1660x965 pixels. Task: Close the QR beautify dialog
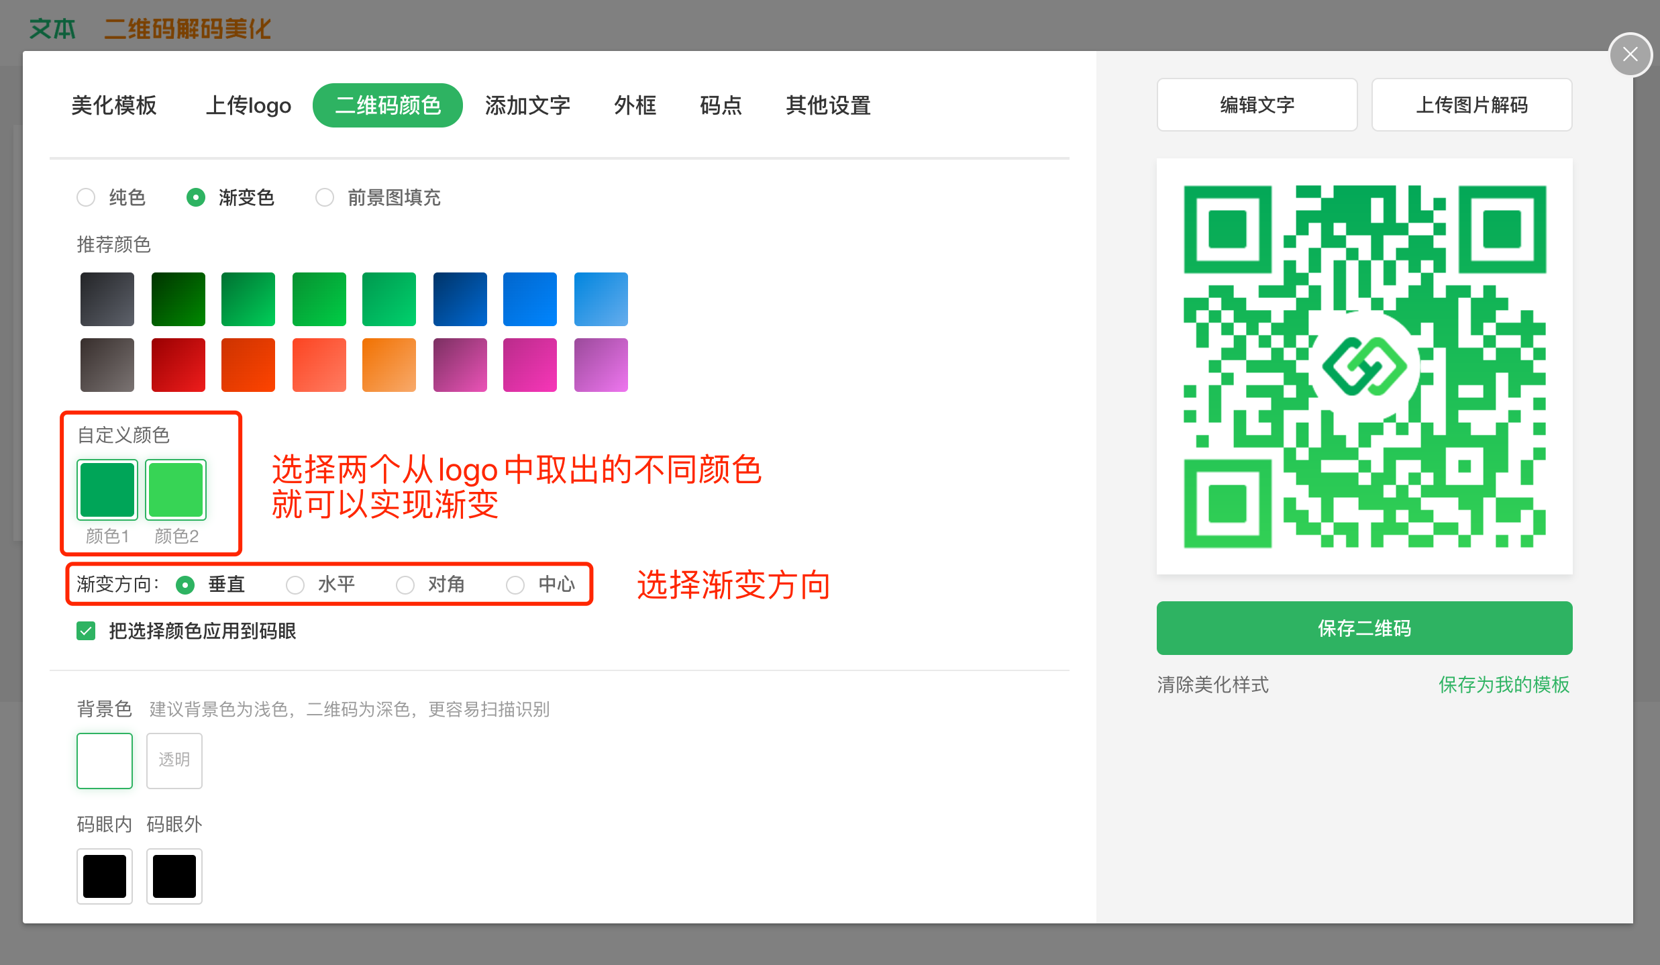point(1630,54)
